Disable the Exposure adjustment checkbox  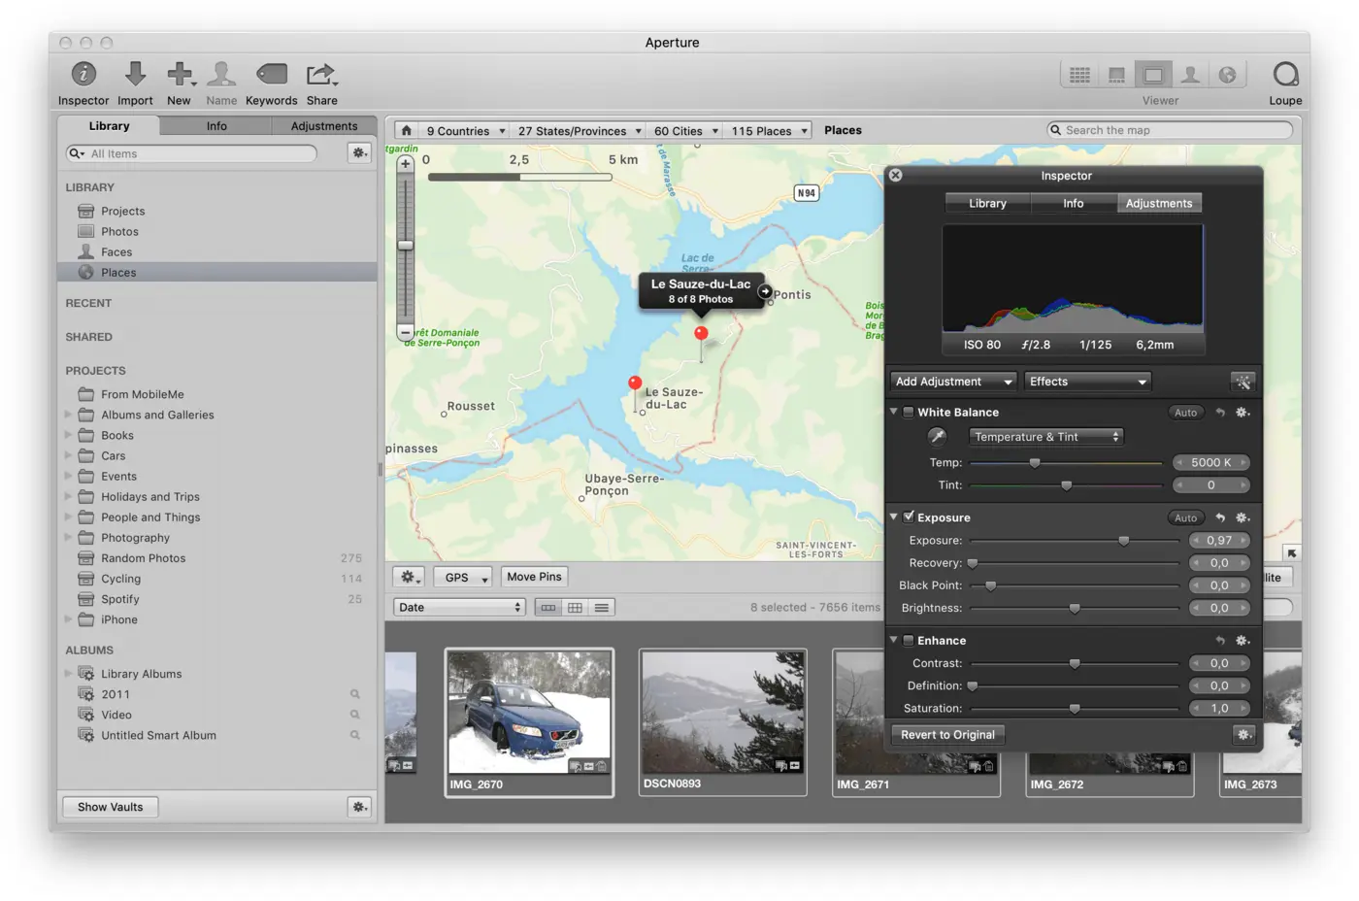tap(909, 517)
